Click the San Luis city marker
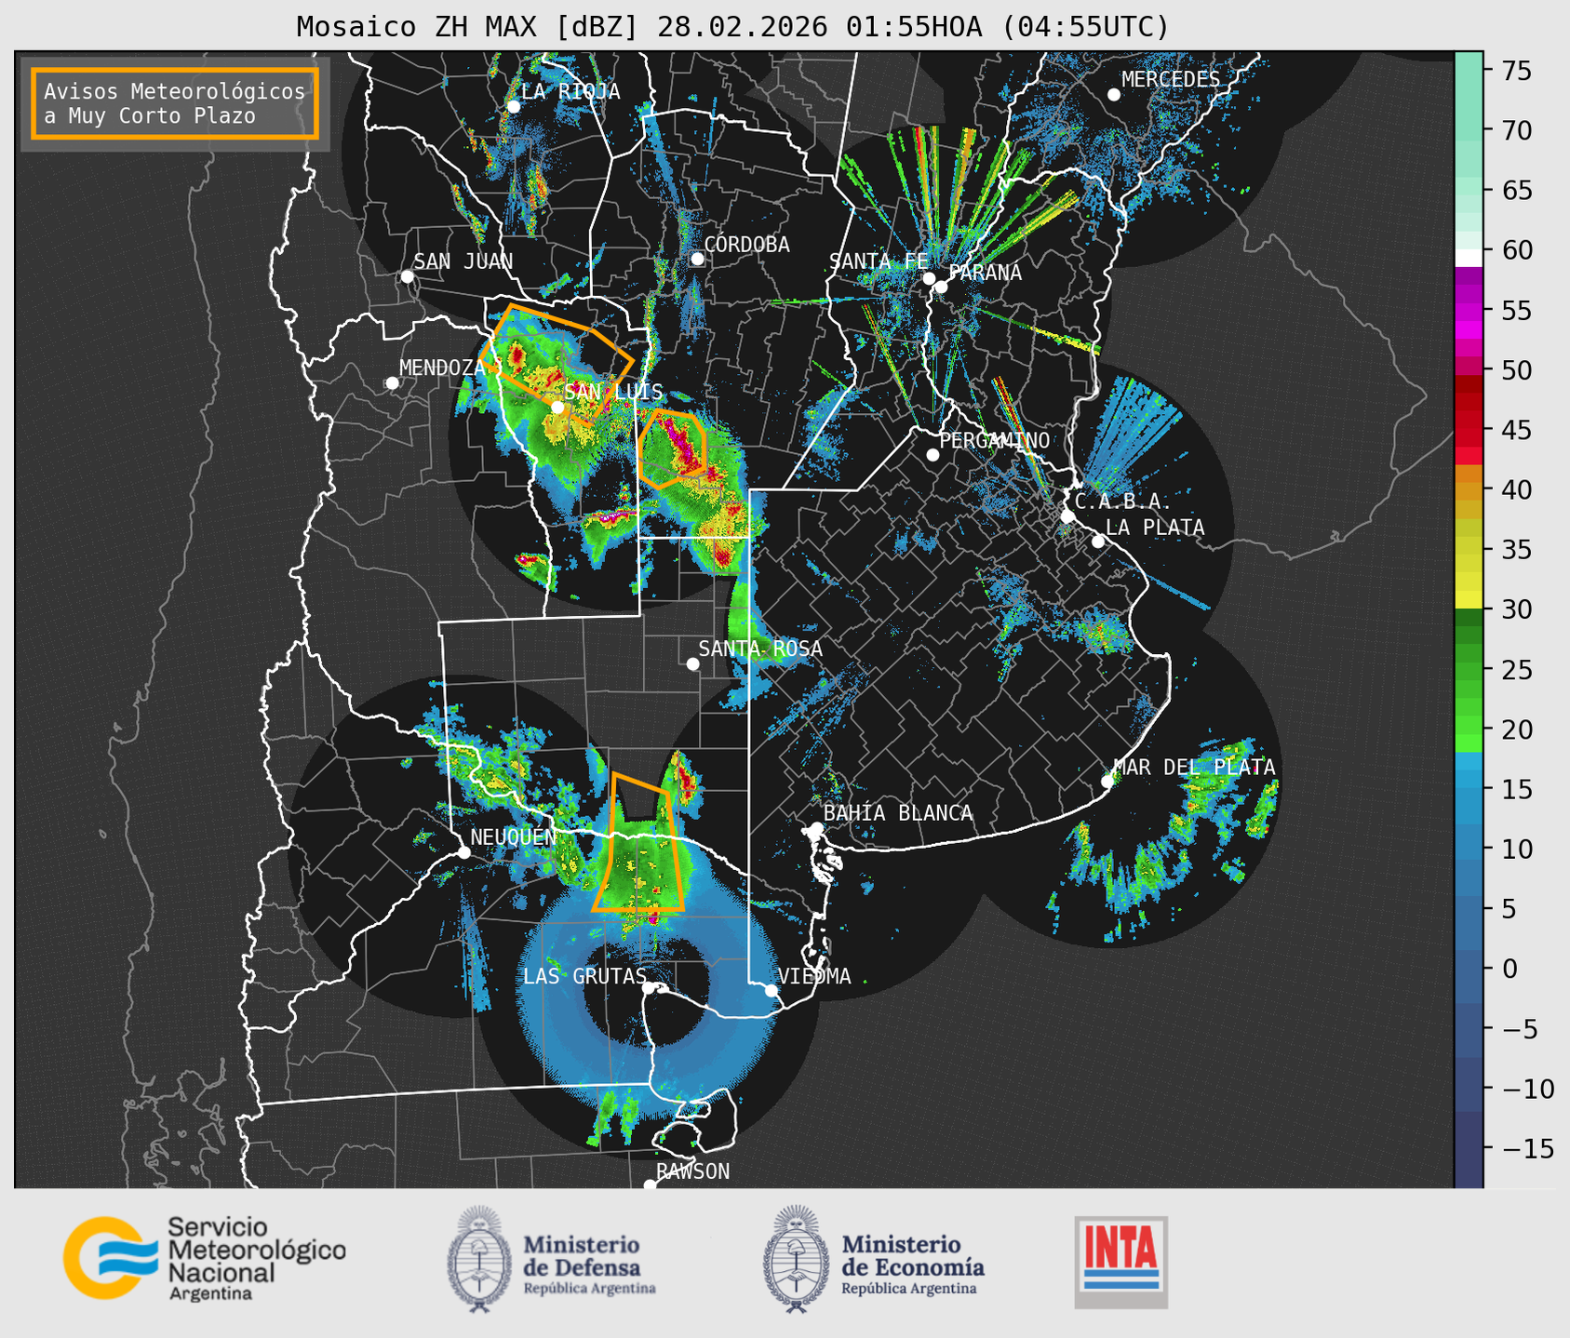Screen dimensions: 1570x1338 pyautogui.click(x=557, y=407)
